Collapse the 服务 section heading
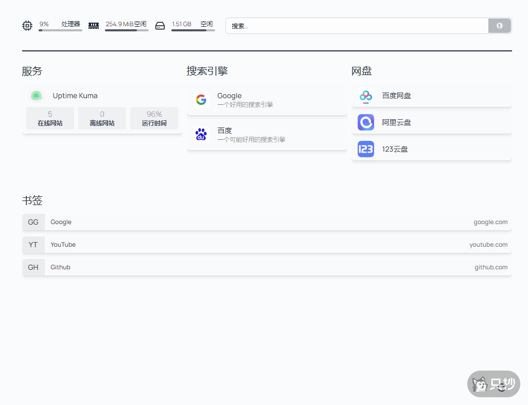The height and width of the screenshot is (405, 528). point(32,71)
